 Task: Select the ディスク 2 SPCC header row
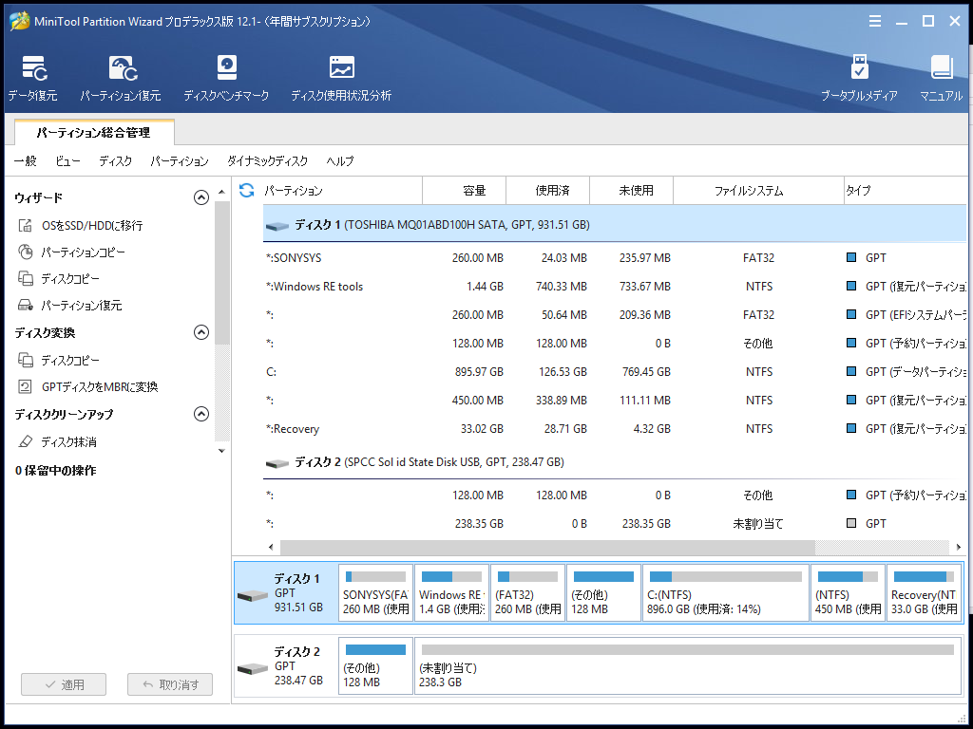pyautogui.click(x=615, y=462)
